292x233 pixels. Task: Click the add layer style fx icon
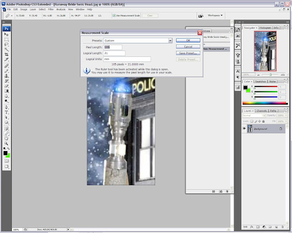tap(251, 227)
